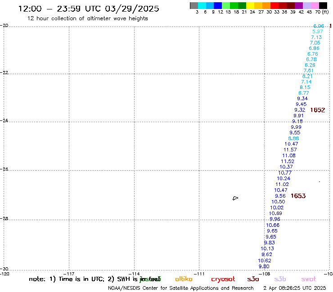Select the 6.77 wave height reading

pyautogui.click(x=304, y=93)
